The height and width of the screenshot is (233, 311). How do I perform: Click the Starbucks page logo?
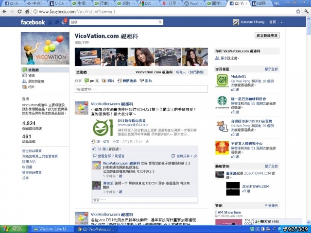click(222, 102)
